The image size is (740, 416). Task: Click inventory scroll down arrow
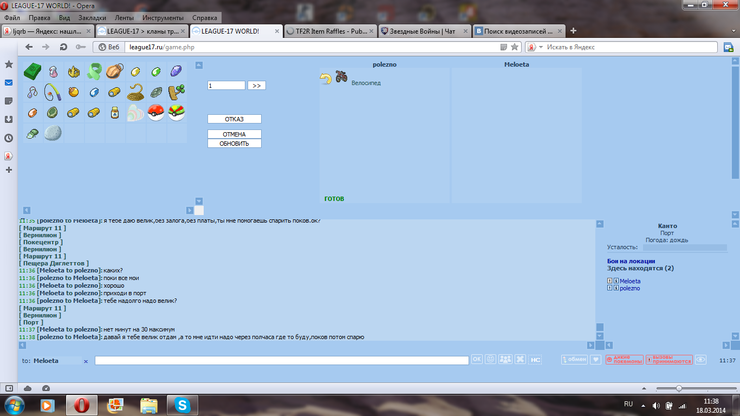point(199,201)
